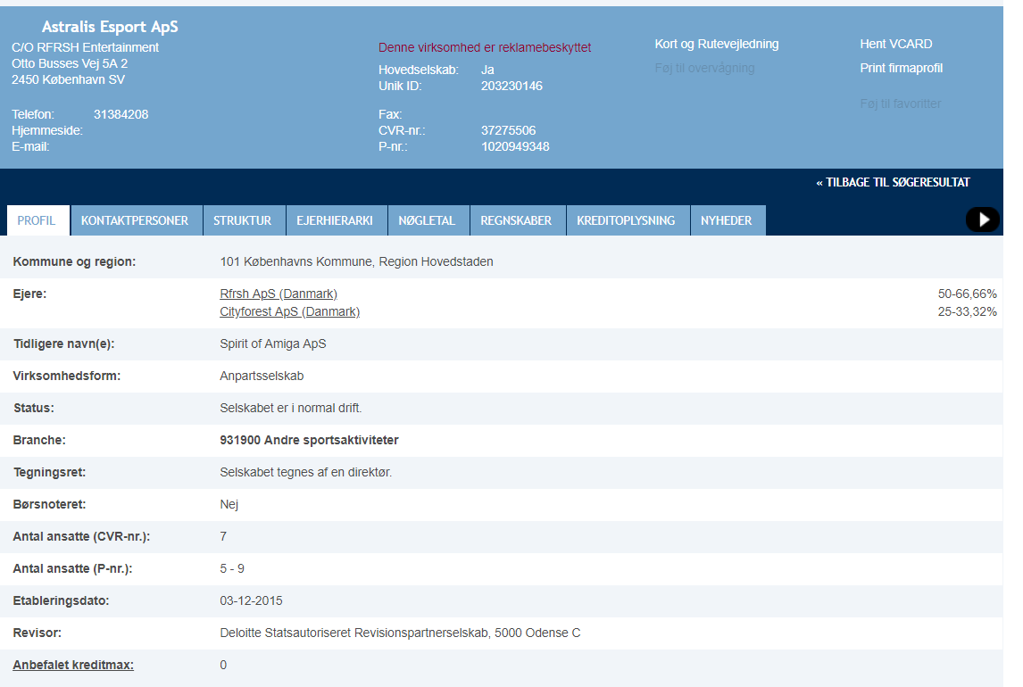Click Føj til overvågning link
1023x687 pixels.
tap(704, 68)
